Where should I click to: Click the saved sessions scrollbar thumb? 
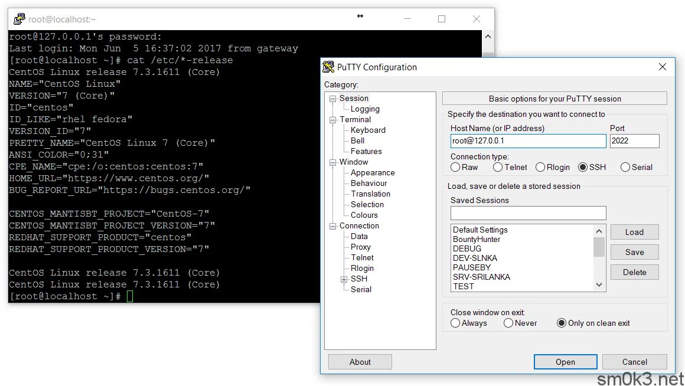click(599, 247)
